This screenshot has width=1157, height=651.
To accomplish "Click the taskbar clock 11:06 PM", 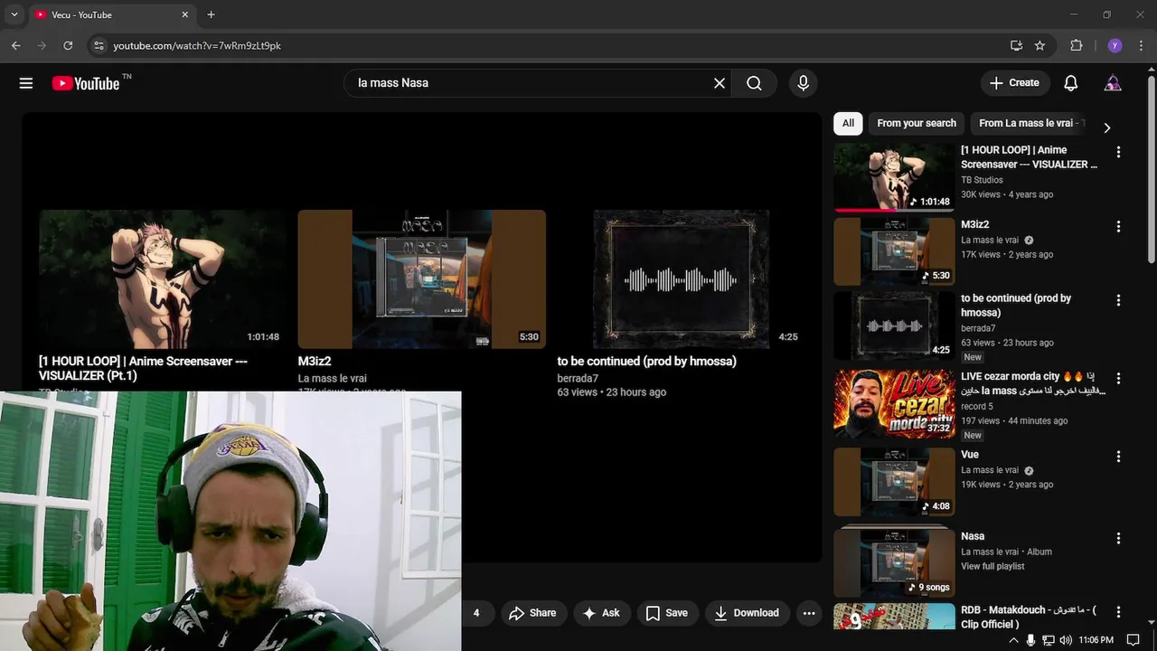I will pos(1096,640).
